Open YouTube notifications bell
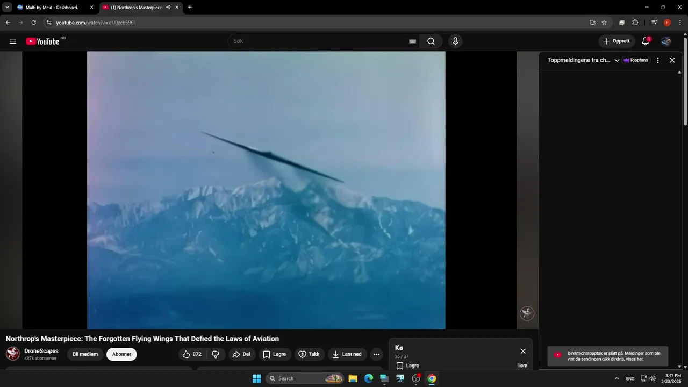Image resolution: width=688 pixels, height=387 pixels. 646,41
